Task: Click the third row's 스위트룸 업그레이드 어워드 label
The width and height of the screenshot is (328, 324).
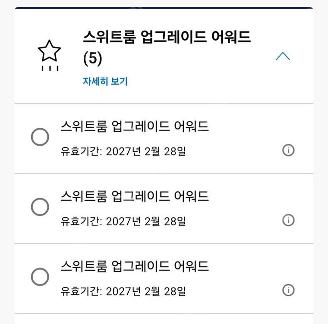Action: (135, 266)
